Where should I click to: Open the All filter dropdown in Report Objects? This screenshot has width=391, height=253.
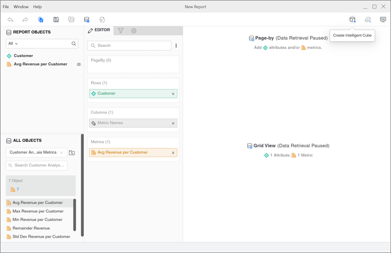[x=13, y=44]
